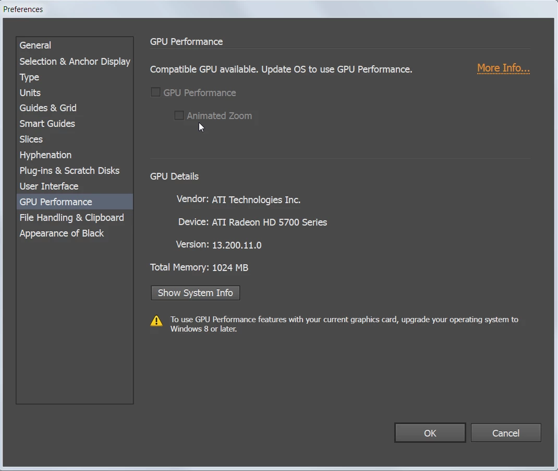The width and height of the screenshot is (558, 471).
Task: Confirm preferences with OK button
Action: (430, 433)
